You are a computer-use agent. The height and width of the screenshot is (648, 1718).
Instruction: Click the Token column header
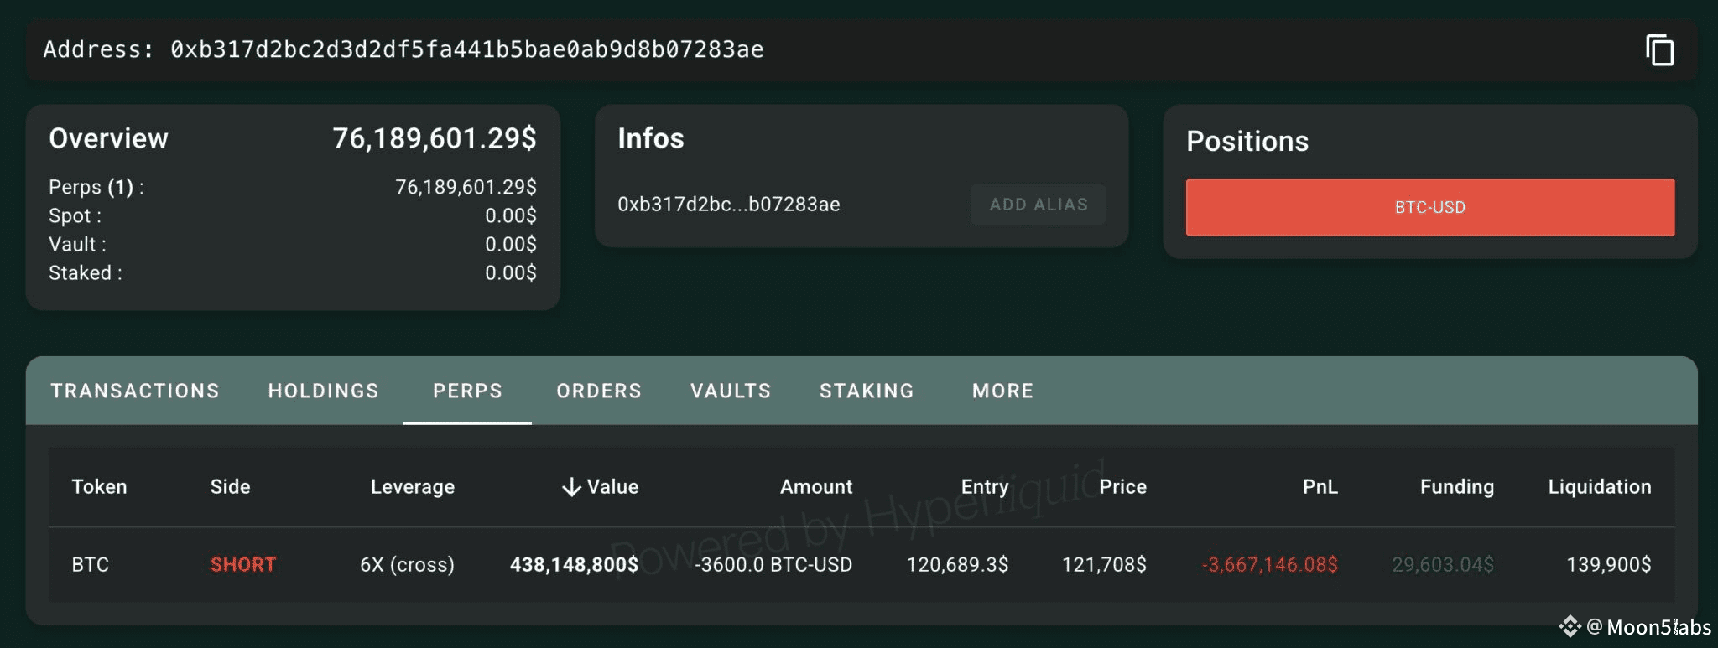tap(99, 487)
